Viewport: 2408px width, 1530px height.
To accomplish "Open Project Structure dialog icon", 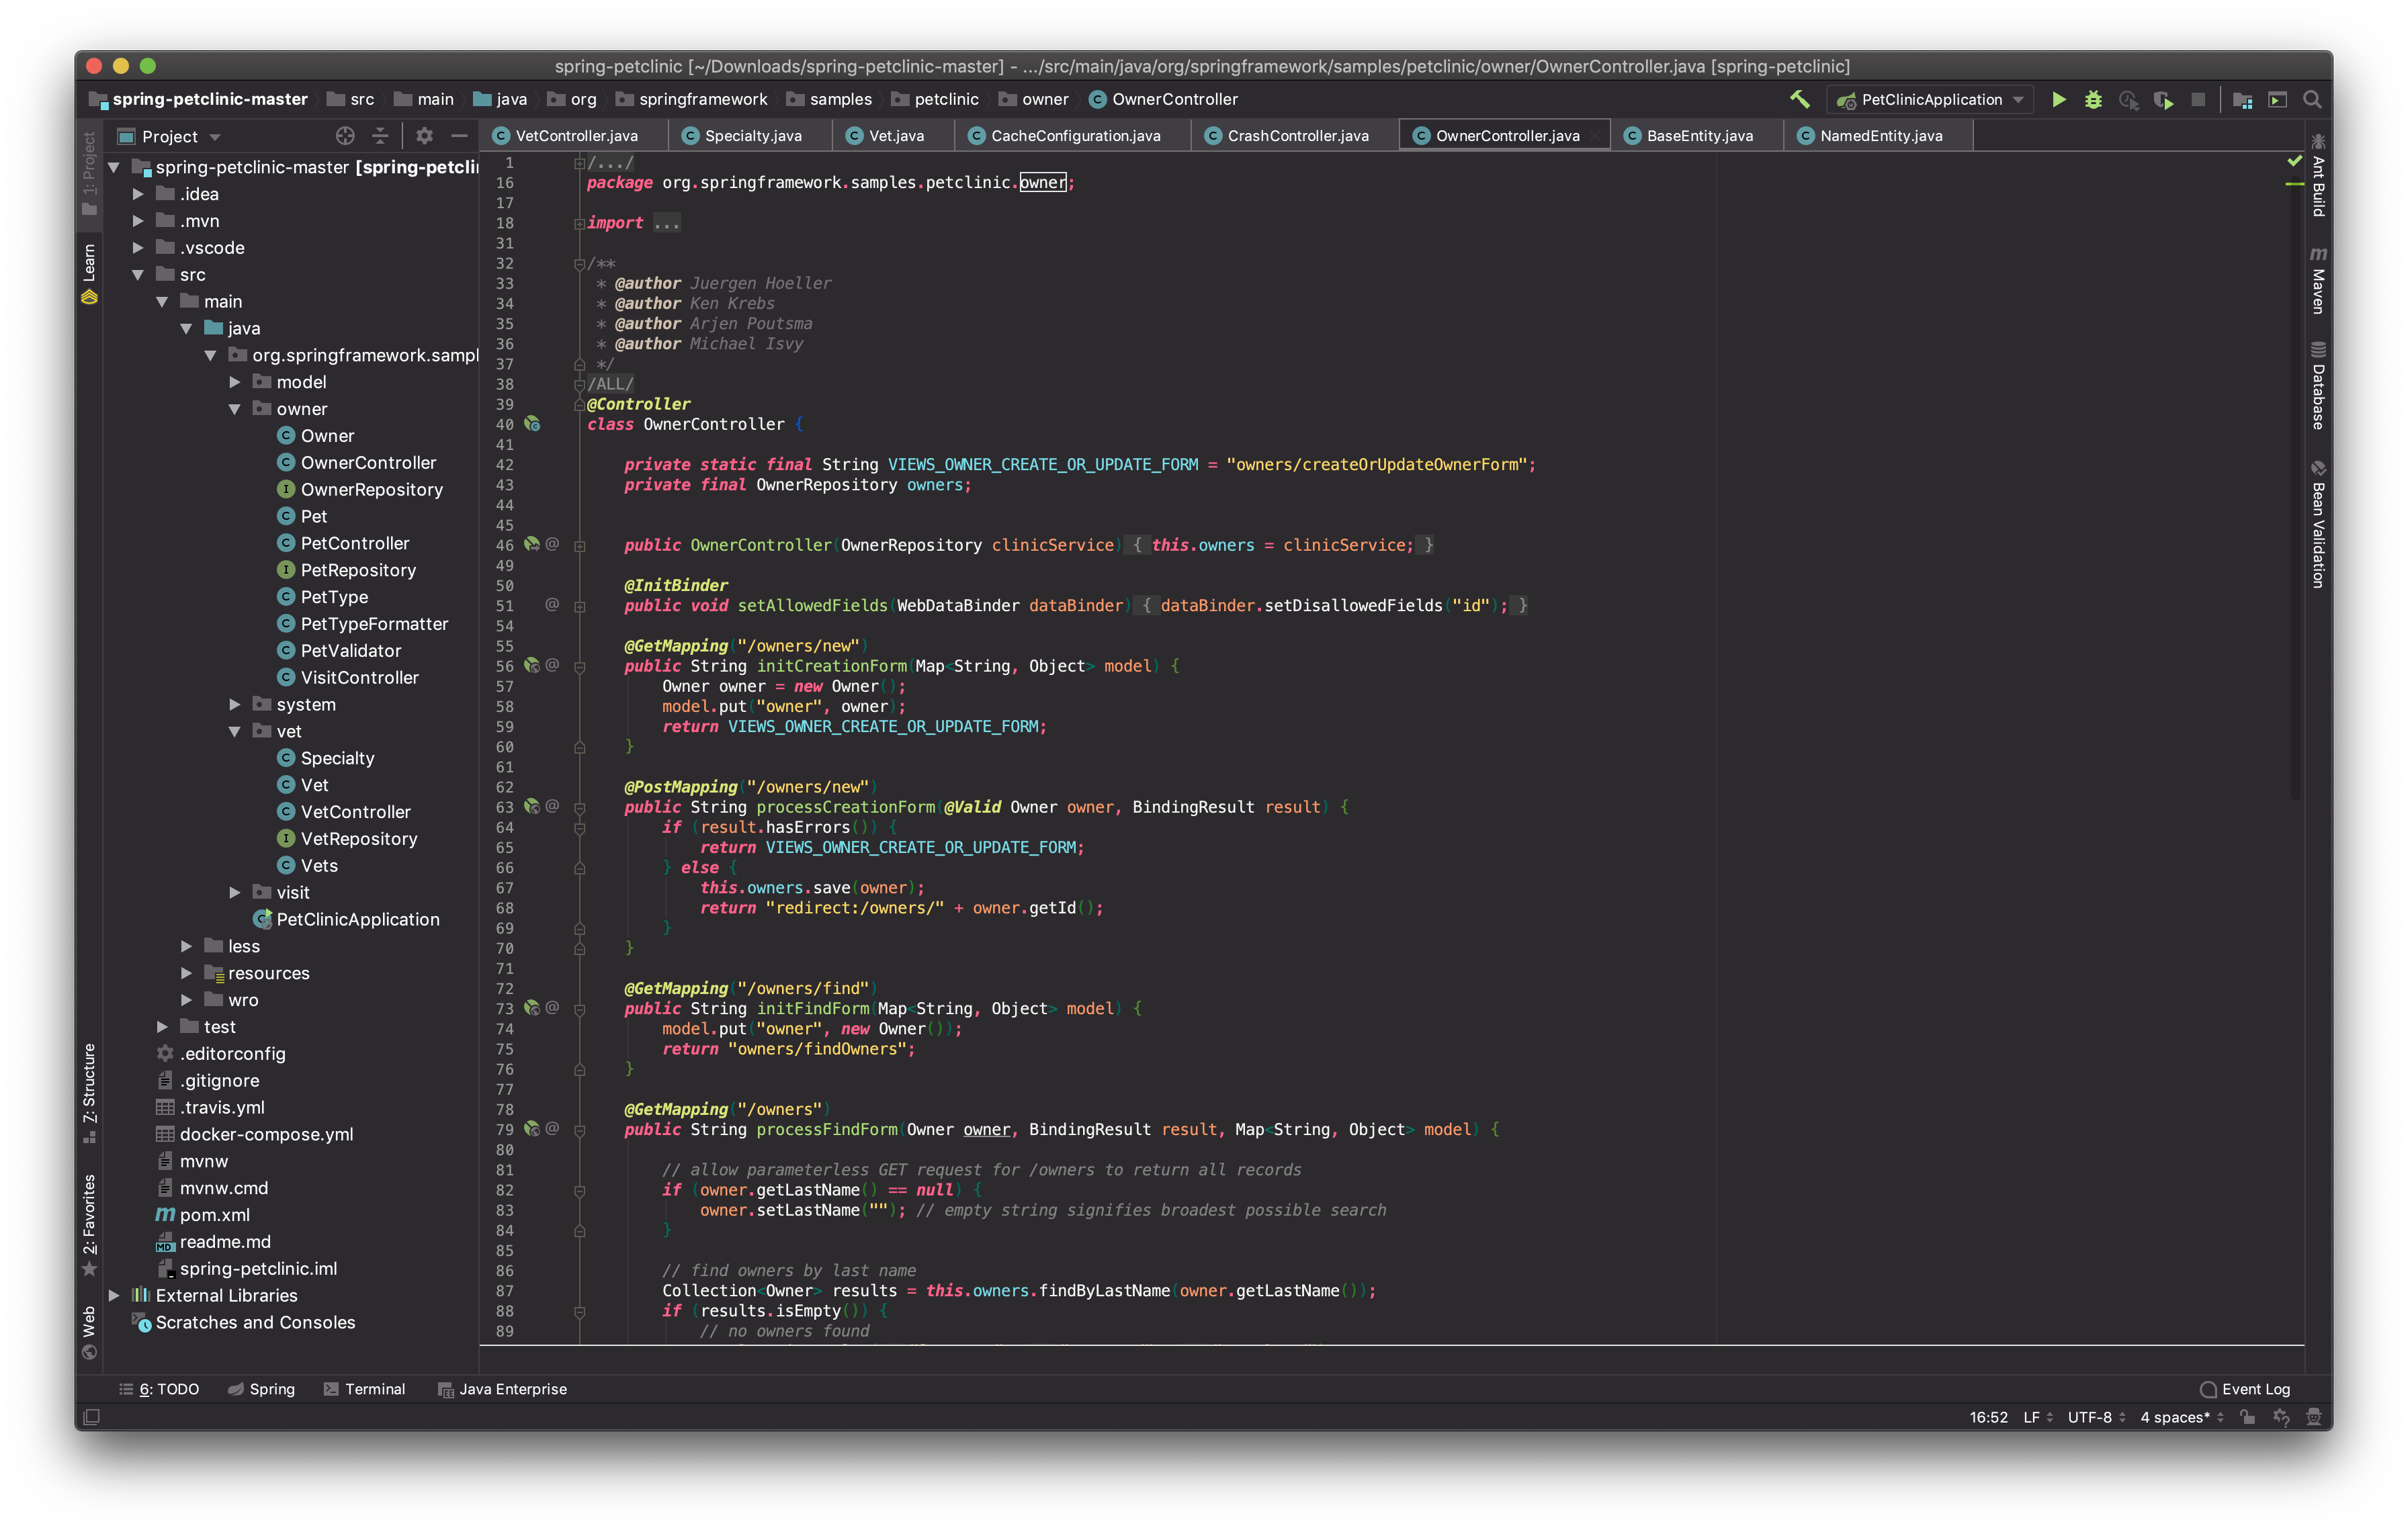I will (x=2243, y=99).
